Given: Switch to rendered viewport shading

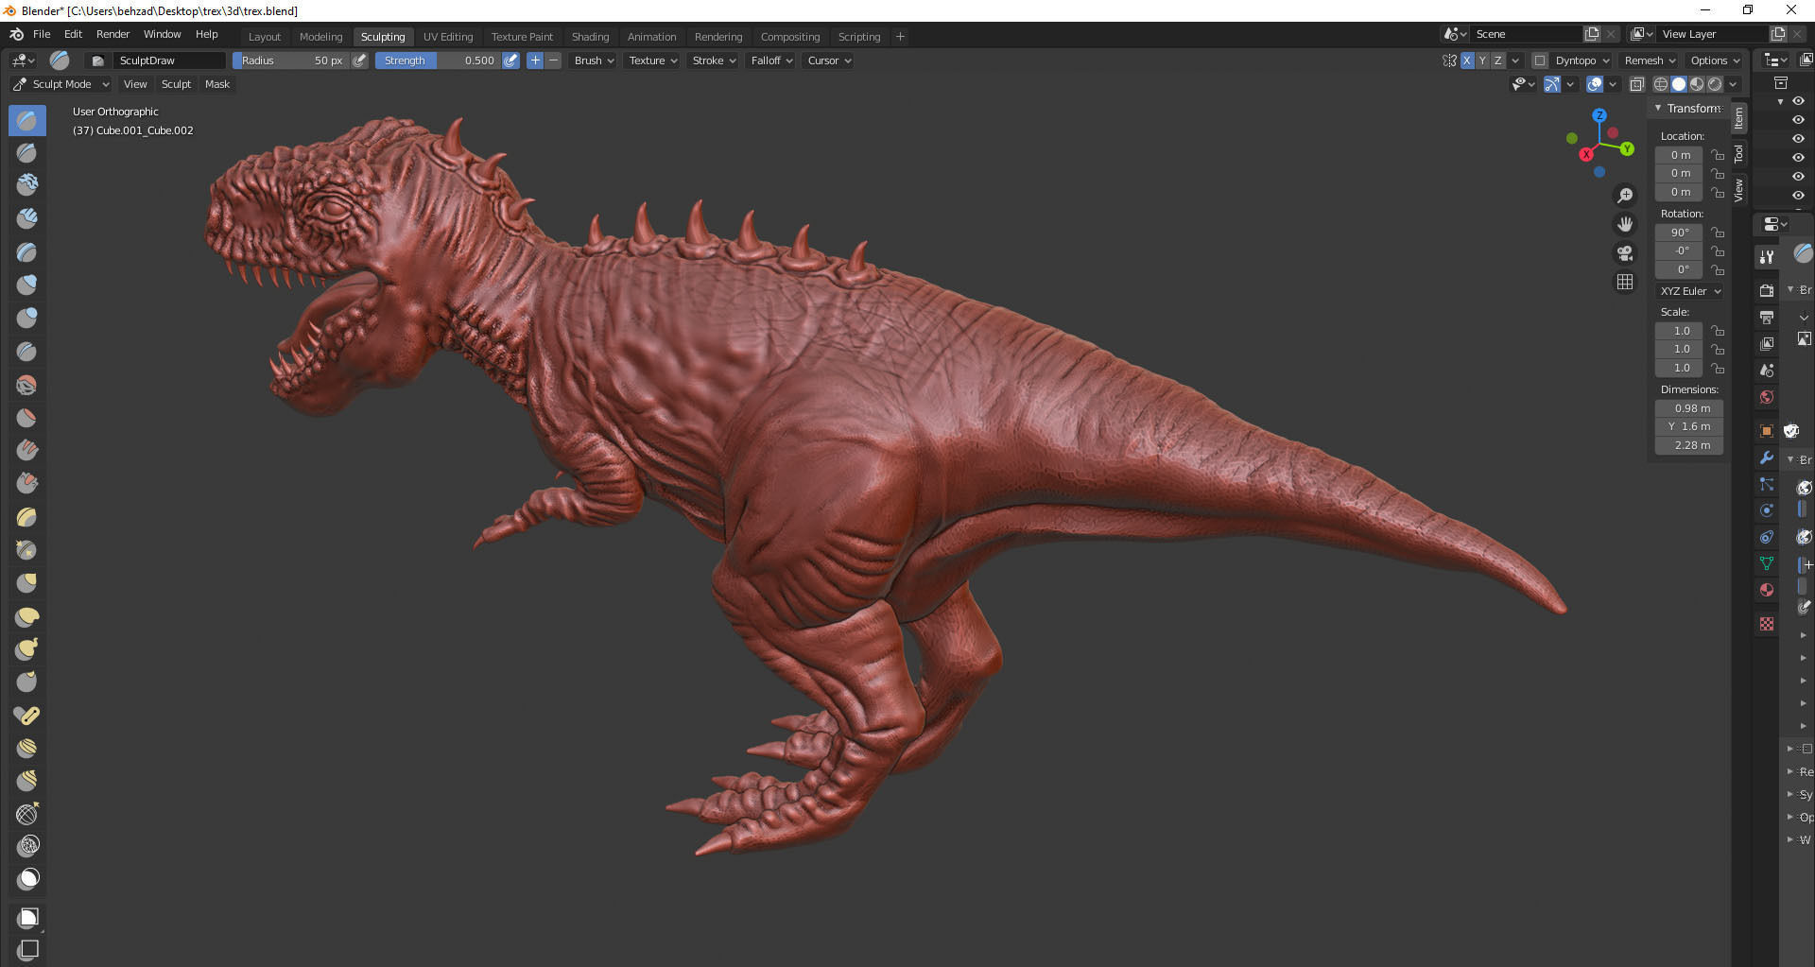Looking at the screenshot, I should coord(1715,84).
